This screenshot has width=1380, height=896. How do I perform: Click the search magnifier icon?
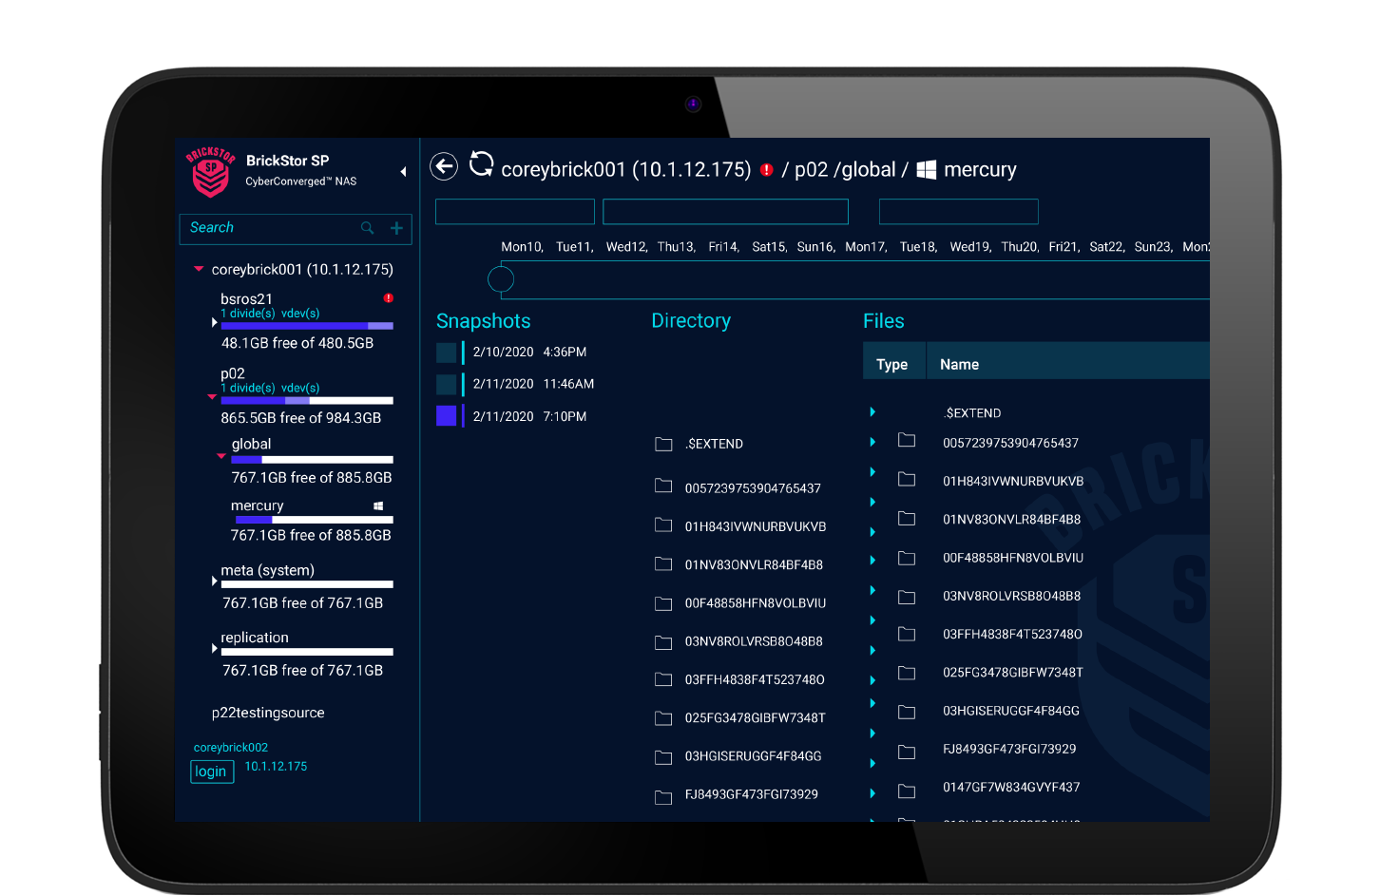[x=367, y=228]
